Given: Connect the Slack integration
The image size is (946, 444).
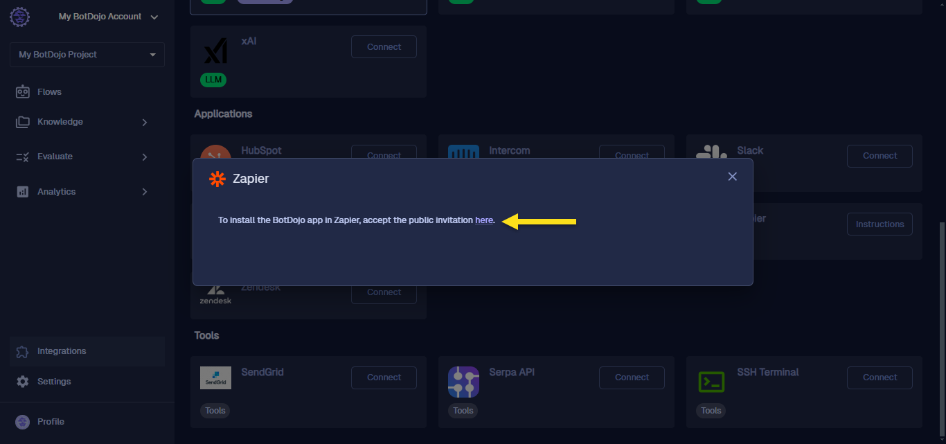Looking at the screenshot, I should coord(880,156).
